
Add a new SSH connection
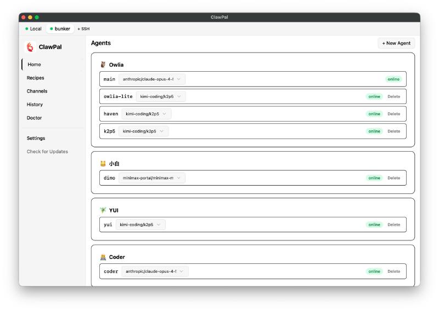click(83, 28)
